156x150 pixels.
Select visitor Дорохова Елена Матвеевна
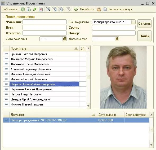coord(44,64)
